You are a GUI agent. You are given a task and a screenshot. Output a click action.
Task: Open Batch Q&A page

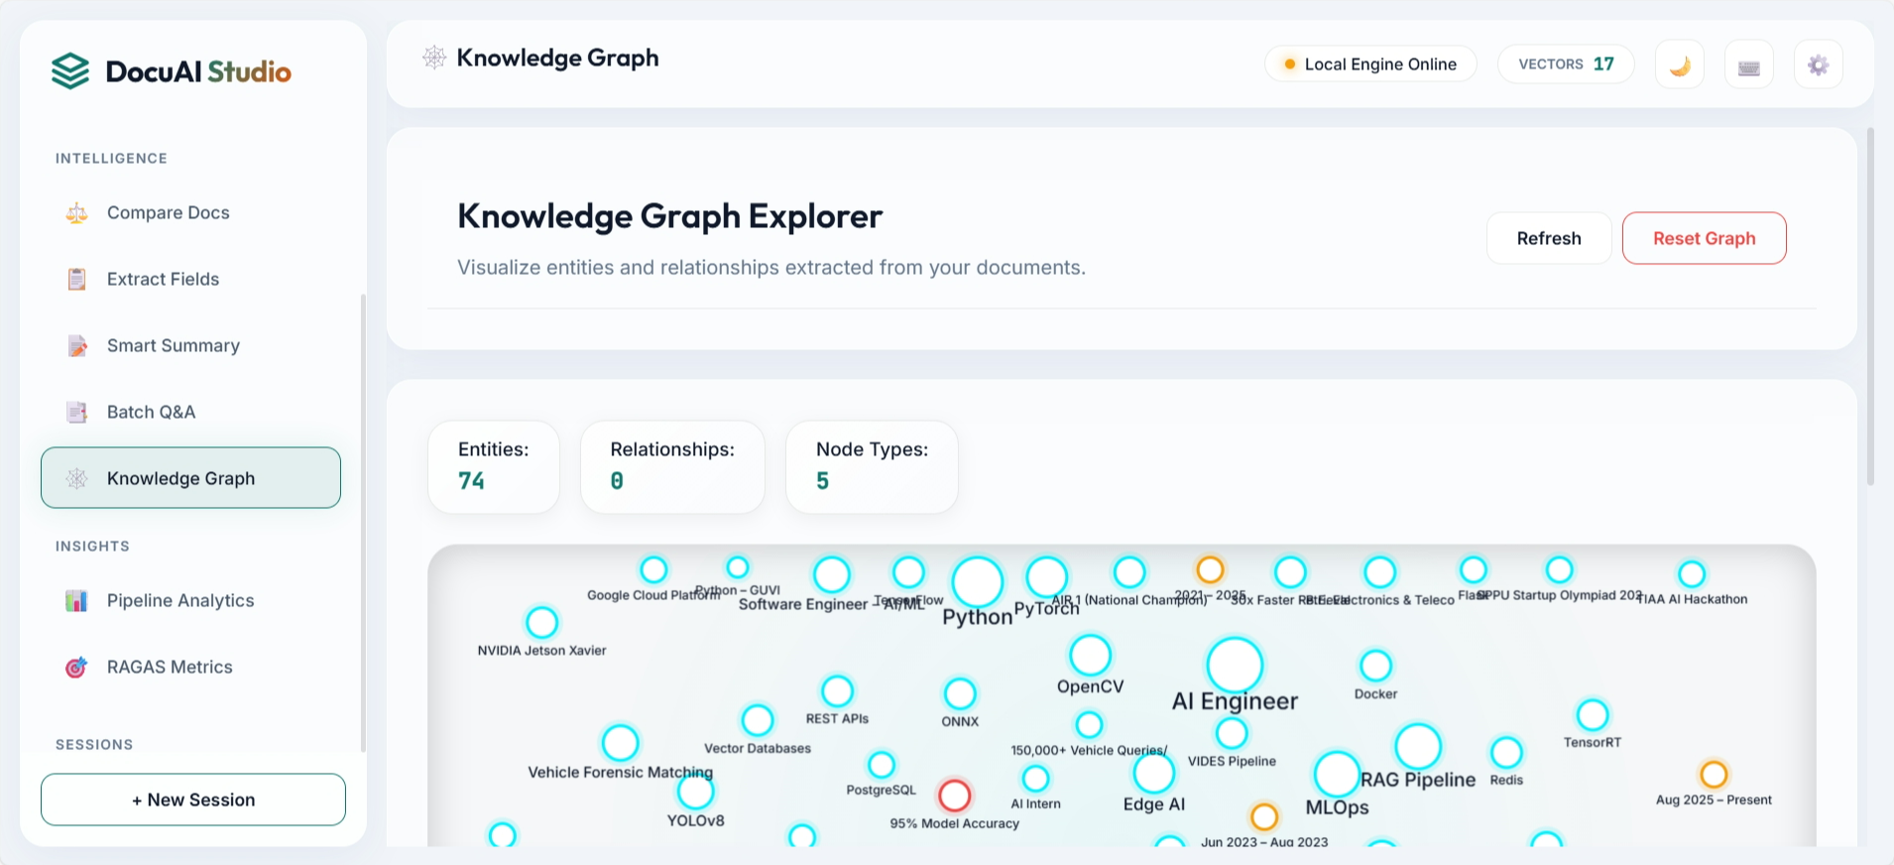click(x=190, y=412)
